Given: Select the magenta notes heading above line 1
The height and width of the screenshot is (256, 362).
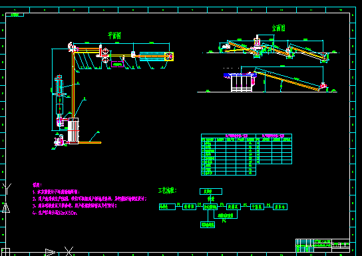Looking at the screenshot, I should point(37,185).
